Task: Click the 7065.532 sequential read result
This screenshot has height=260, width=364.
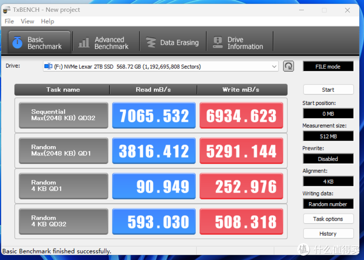Action: (154, 115)
